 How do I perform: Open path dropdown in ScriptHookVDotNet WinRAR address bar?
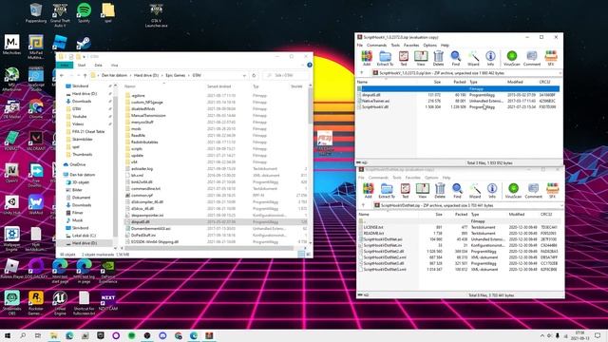(x=561, y=205)
